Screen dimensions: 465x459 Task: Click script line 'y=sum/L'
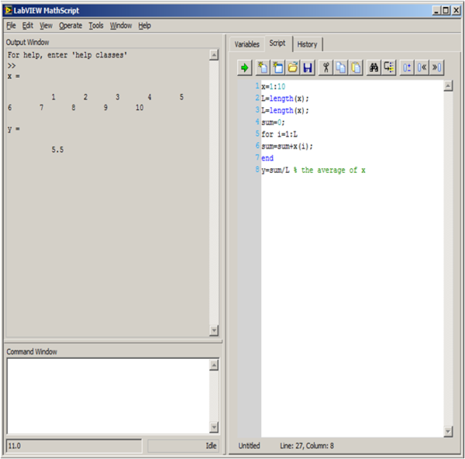(x=275, y=171)
